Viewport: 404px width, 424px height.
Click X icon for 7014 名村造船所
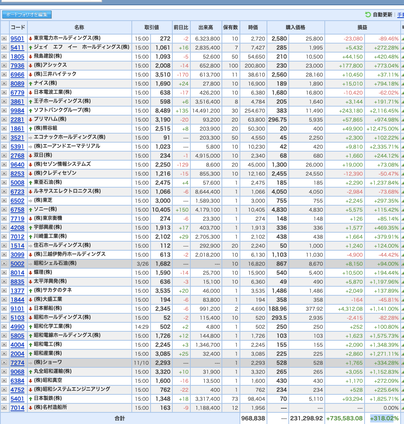[x=4, y=407]
